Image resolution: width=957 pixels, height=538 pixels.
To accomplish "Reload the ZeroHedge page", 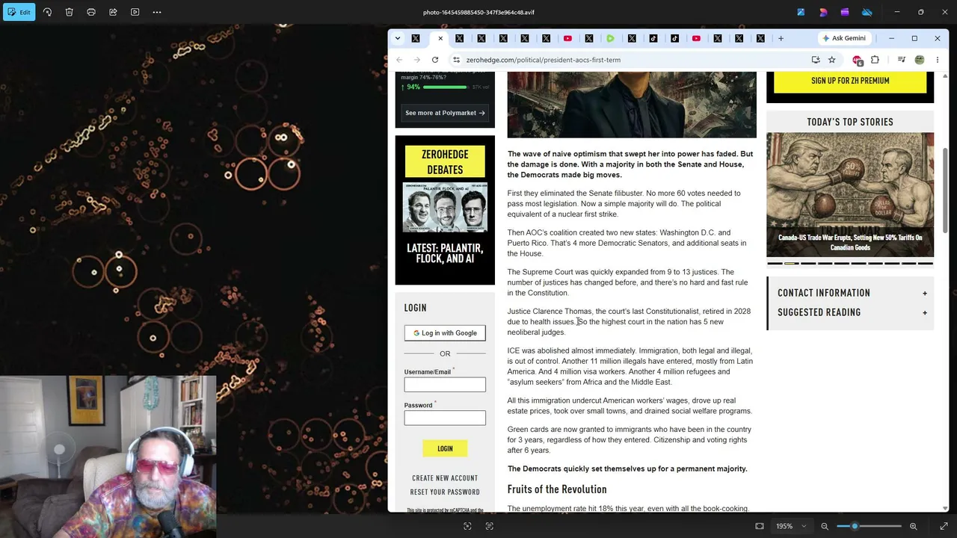I will pyautogui.click(x=435, y=60).
